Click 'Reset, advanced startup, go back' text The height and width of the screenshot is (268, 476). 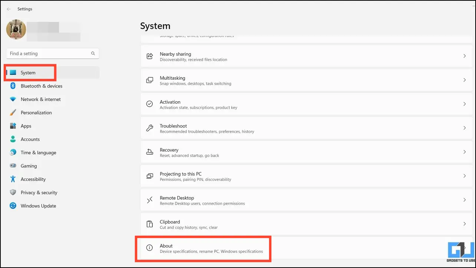coord(189,156)
